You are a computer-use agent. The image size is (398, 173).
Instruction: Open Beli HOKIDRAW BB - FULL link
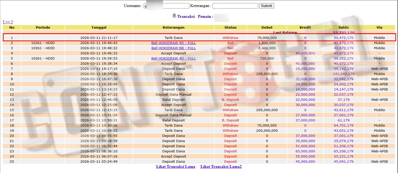[x=173, y=48]
